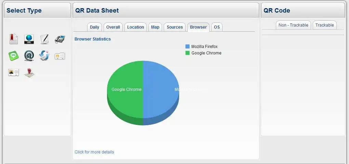Viewport: 349px width, 164px height.
Task: Open the Overall statistics tab
Action: 113,27
